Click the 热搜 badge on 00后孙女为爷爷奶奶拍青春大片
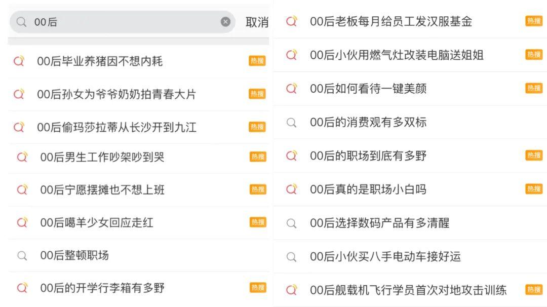This screenshot has width=547, height=307. (x=257, y=94)
